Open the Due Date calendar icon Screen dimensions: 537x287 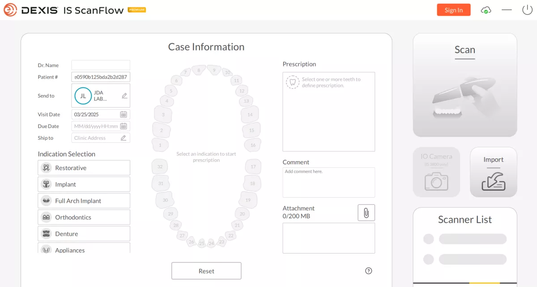tap(124, 126)
